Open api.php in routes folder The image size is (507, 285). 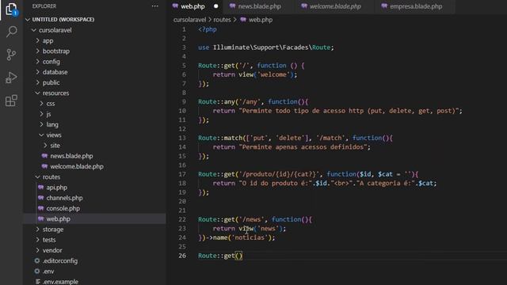click(56, 188)
